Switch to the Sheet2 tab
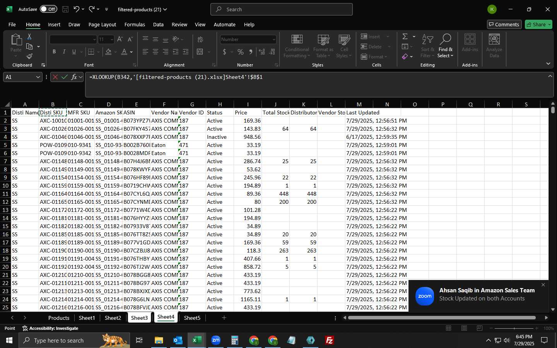557x348 pixels. coord(113,318)
